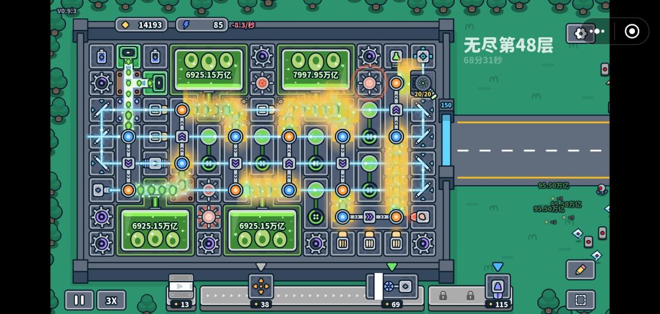Select the turret showing 20/20
This screenshot has width=660, height=314.
coord(423,83)
